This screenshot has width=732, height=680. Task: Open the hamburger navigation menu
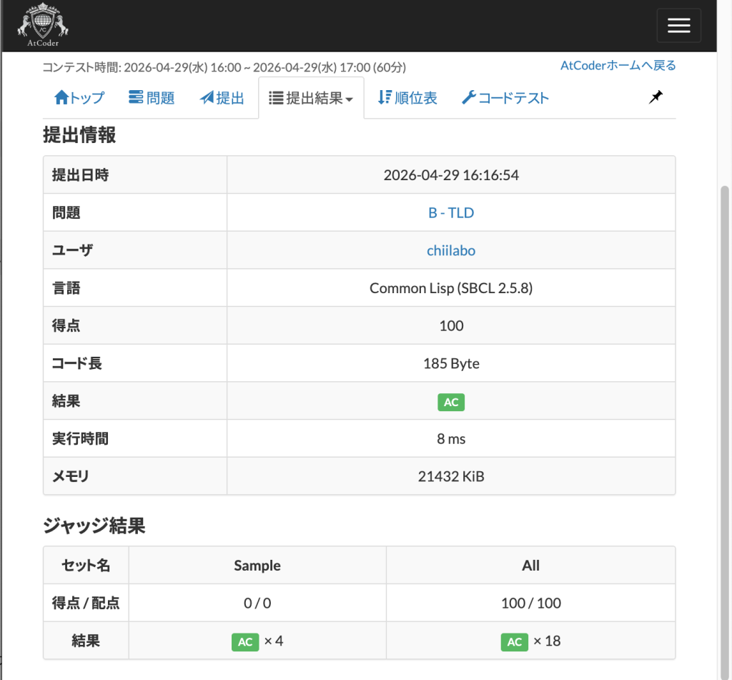[x=678, y=25]
